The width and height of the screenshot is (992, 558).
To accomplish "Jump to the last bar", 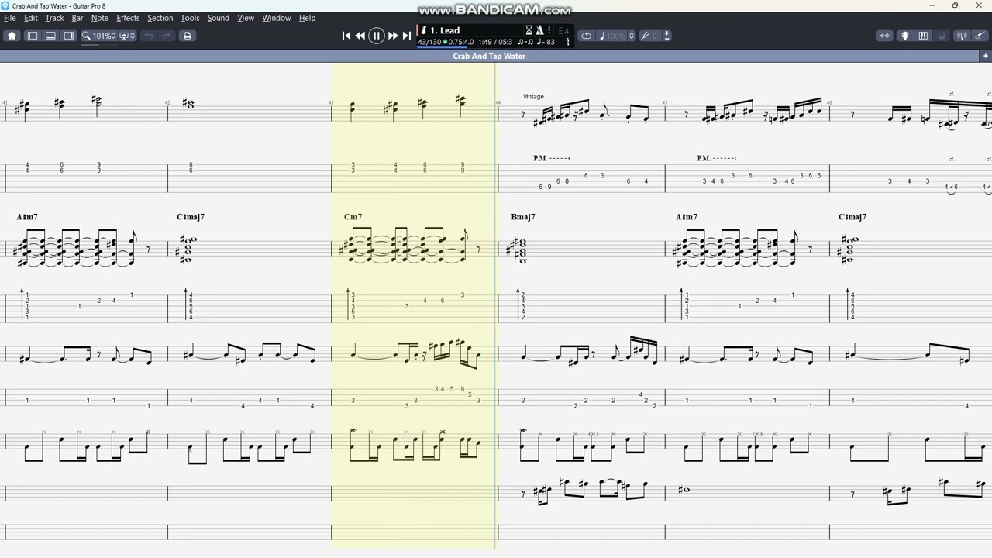I will pyautogui.click(x=407, y=36).
